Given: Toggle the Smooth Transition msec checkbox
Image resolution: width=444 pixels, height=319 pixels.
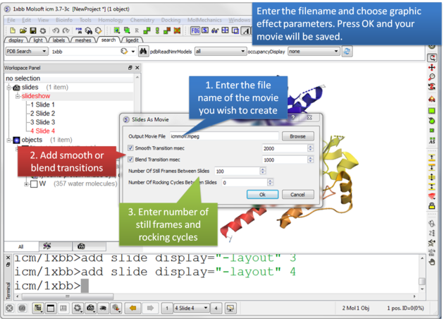Looking at the screenshot, I should pyautogui.click(x=131, y=149).
